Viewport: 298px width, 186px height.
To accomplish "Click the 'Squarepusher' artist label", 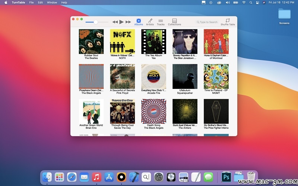I will [185, 93].
